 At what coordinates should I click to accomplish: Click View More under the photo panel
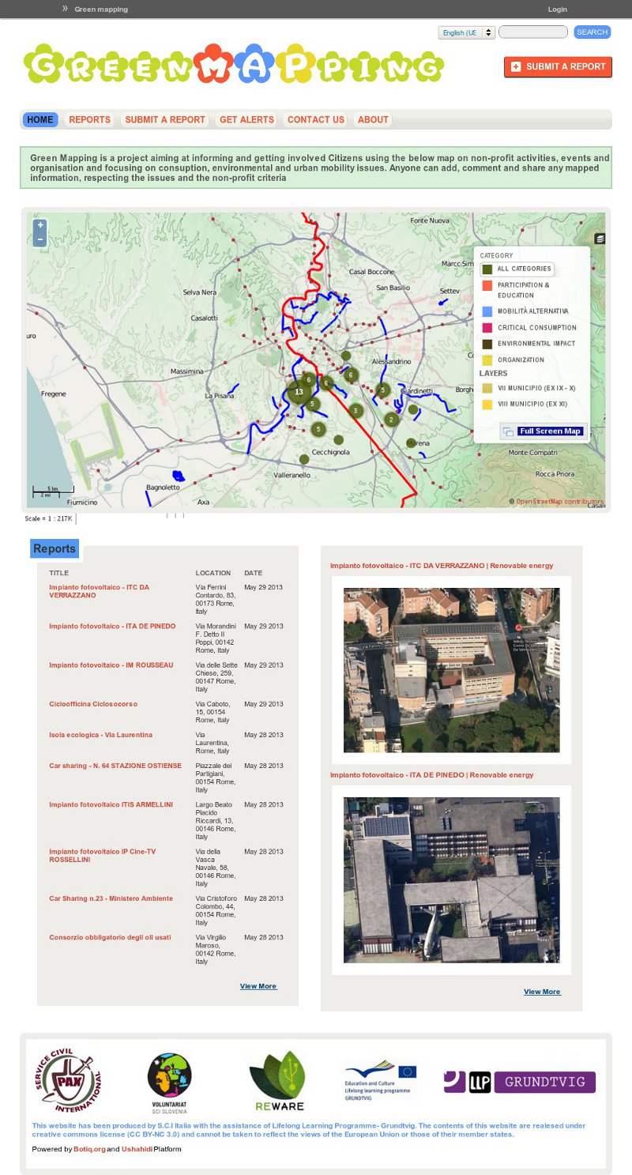542,992
